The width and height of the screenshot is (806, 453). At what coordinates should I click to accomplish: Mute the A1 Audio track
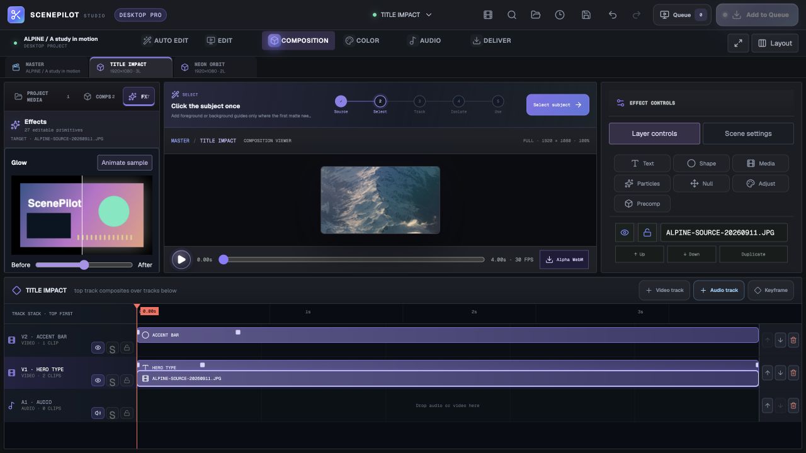tap(98, 413)
